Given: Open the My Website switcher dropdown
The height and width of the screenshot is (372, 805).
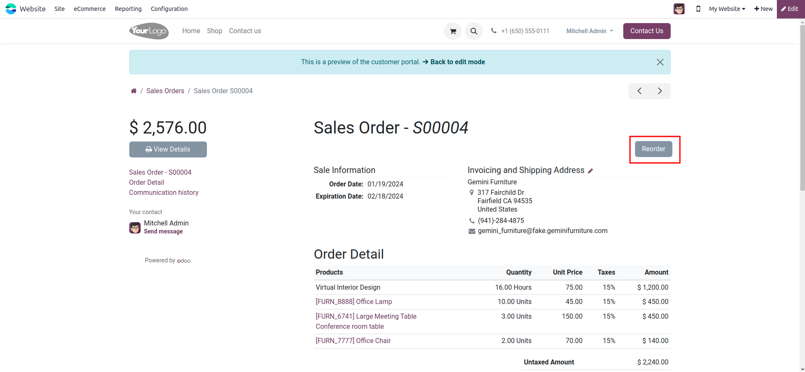Looking at the screenshot, I should [x=727, y=9].
